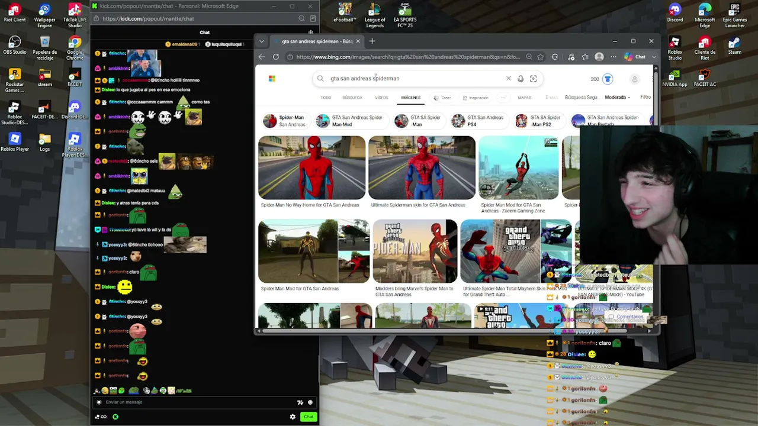Switch to the MAPAS tab
Viewport: 758px width, 426px height.
525,98
